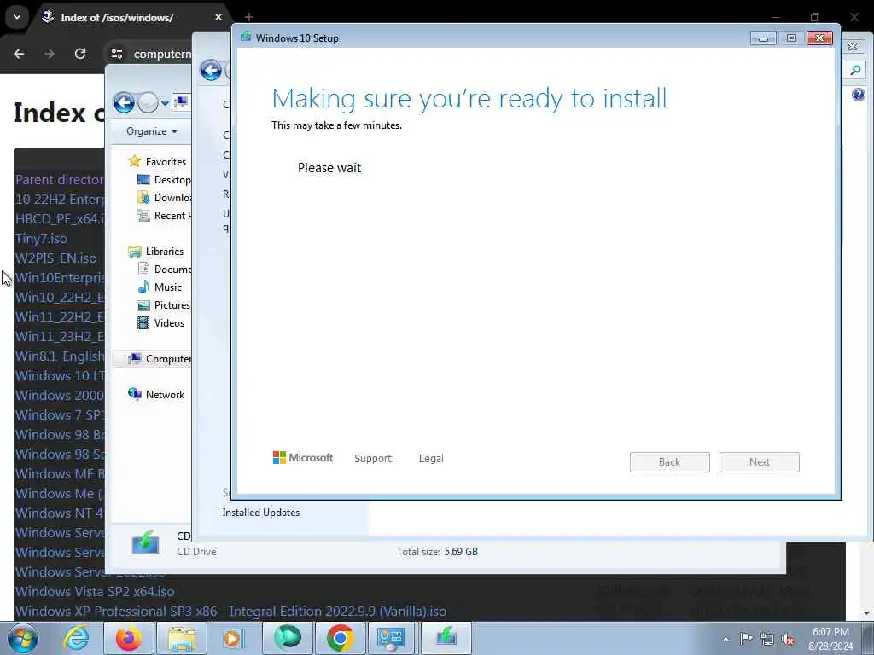874x655 pixels.
Task: Go back in the Chrome browser
Action: click(x=19, y=54)
